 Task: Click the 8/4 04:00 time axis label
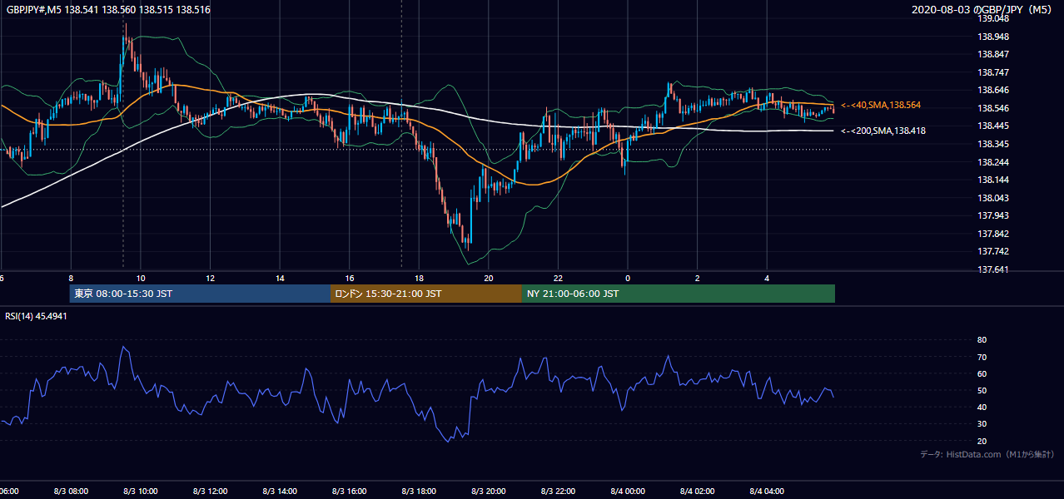click(768, 492)
